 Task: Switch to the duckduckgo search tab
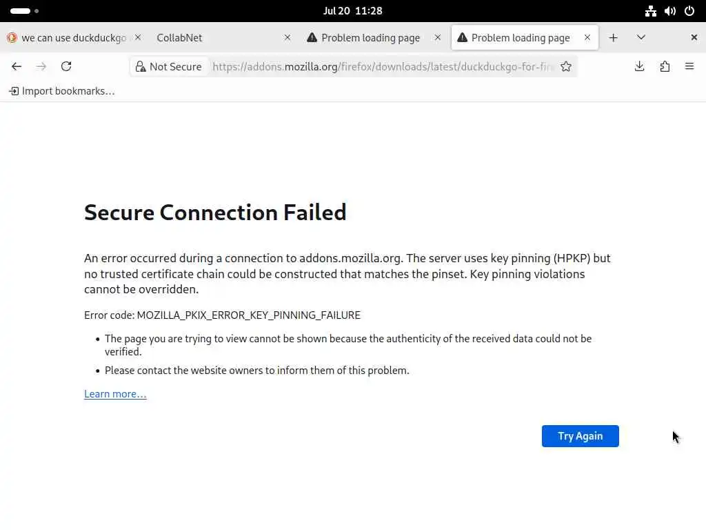point(69,37)
